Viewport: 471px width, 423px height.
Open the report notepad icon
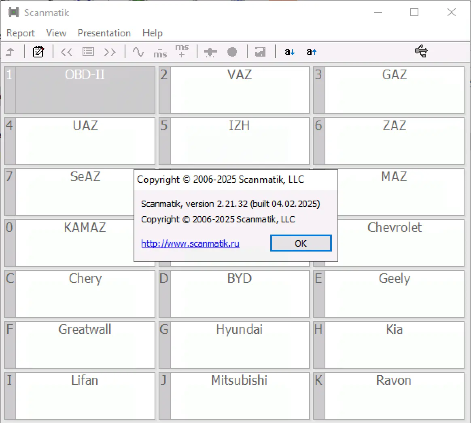click(x=38, y=52)
